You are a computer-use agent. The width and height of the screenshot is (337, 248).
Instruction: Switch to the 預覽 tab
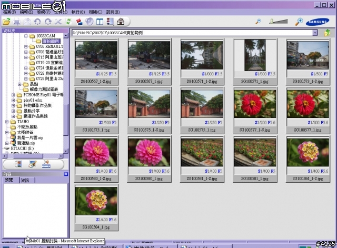point(9,180)
